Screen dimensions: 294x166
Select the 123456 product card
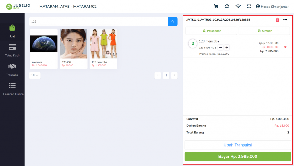click(x=73, y=49)
